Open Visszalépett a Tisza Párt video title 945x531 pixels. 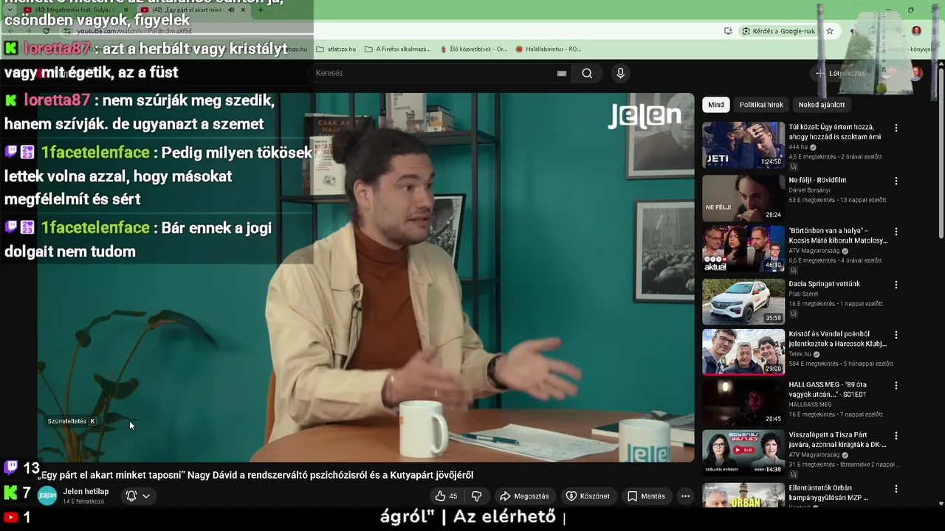pos(837,440)
